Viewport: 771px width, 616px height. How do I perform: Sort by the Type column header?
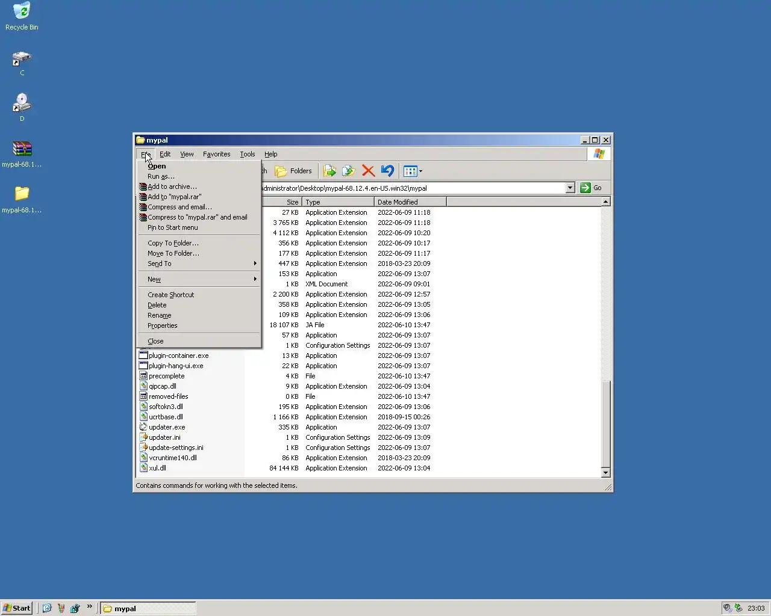337,202
